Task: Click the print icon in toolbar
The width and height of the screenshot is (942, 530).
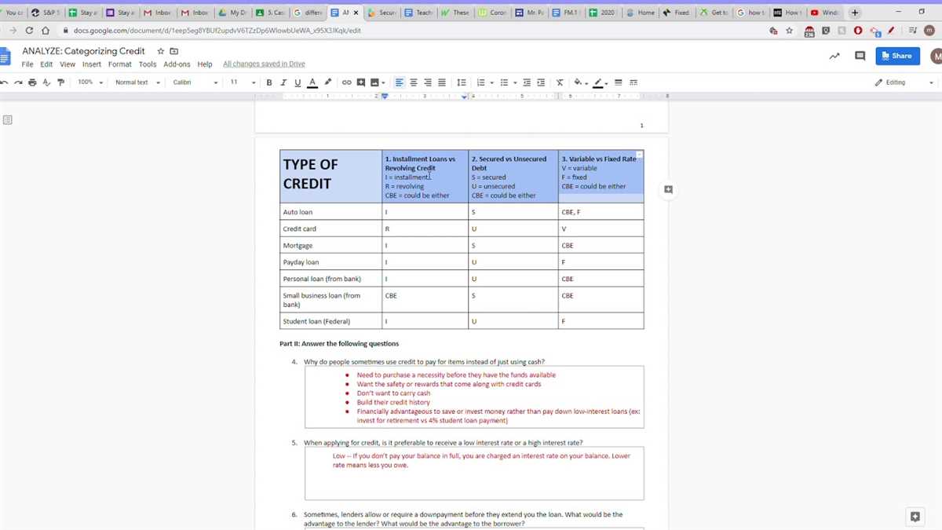Action: click(31, 82)
